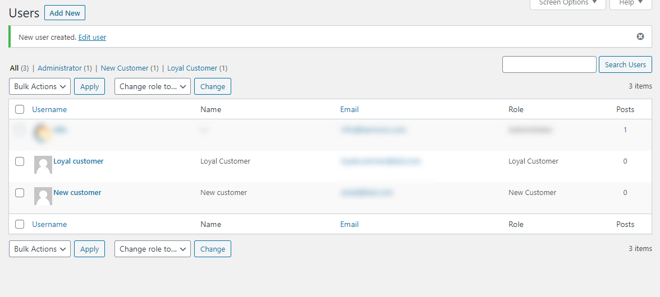Screen dimensions: 660x297
Task: Show only Loyal Customer users
Action: (192, 68)
